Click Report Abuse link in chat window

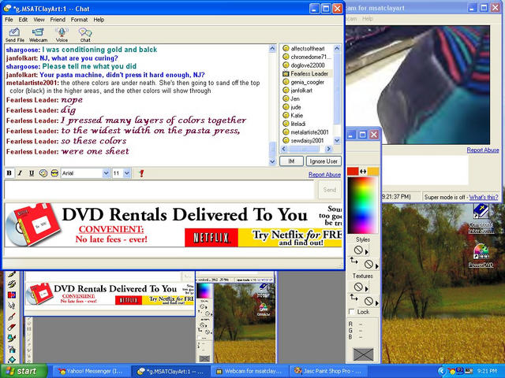coord(324,175)
